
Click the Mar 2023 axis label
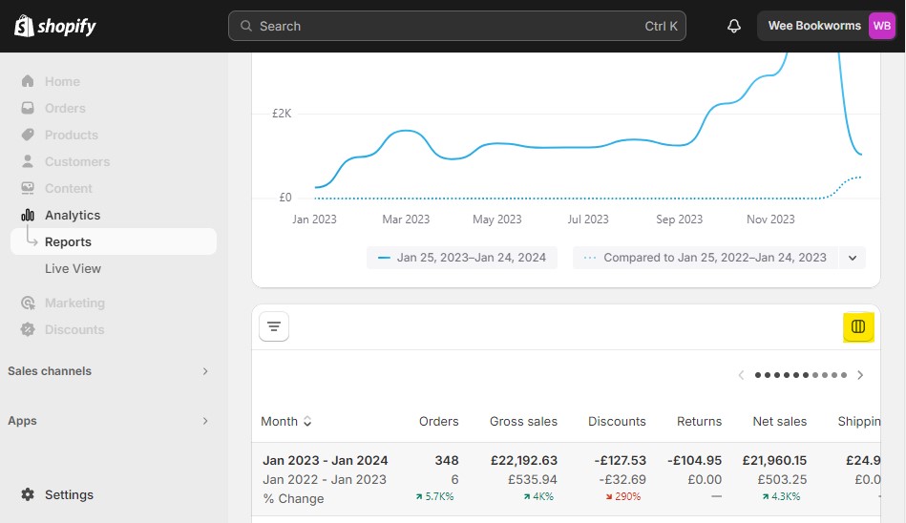coord(406,219)
